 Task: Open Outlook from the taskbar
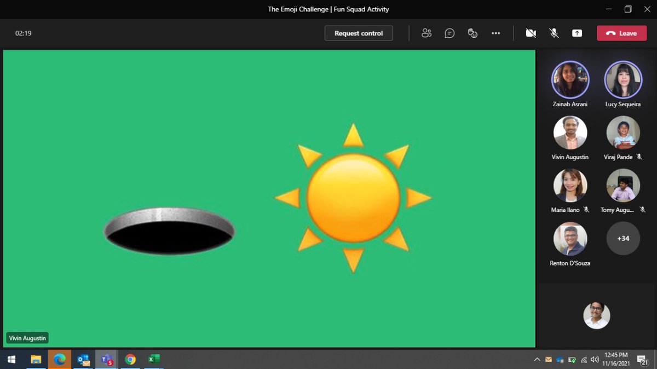pos(83,360)
